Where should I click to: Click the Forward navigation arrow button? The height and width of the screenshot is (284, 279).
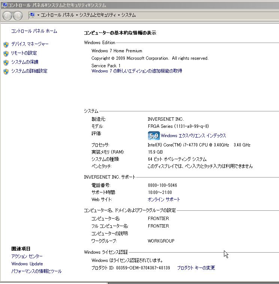coord(18,16)
